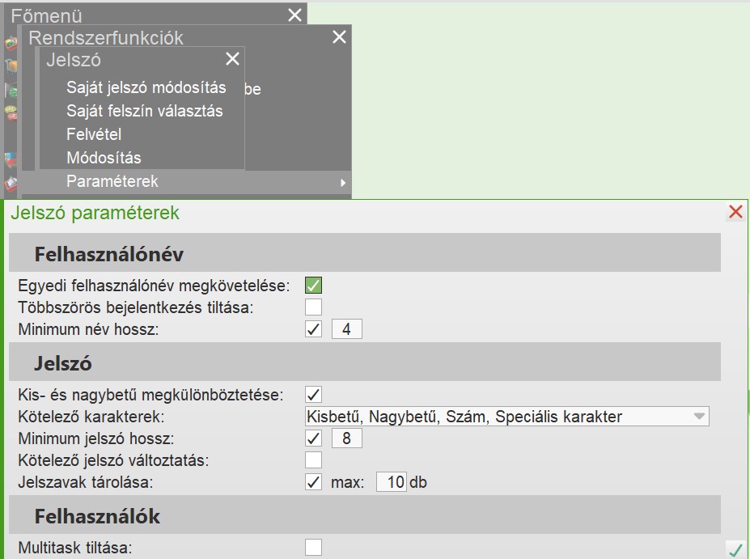This screenshot has width=750, height=559.
Task: Click the Minimum jelszó hossz value field
Action: (x=346, y=438)
